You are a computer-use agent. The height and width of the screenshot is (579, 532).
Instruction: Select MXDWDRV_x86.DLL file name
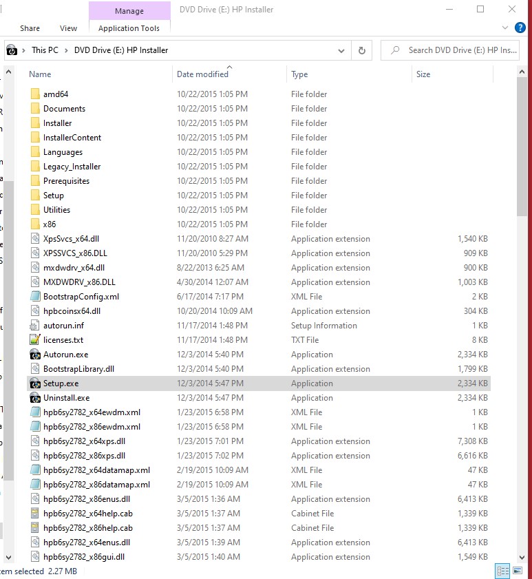79,282
